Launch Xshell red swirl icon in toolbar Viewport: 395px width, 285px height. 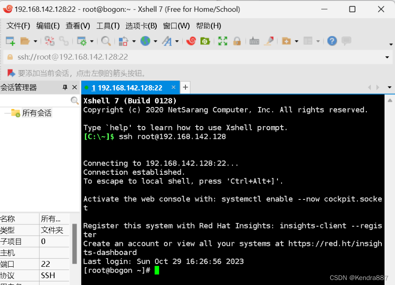coord(191,41)
